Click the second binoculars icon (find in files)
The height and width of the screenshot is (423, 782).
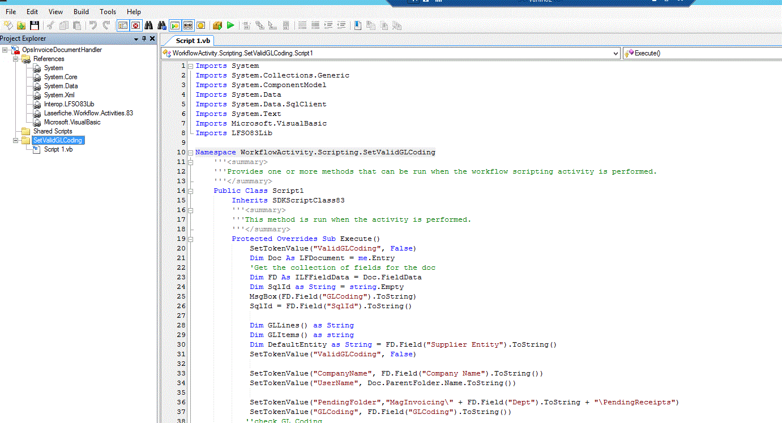[162, 25]
